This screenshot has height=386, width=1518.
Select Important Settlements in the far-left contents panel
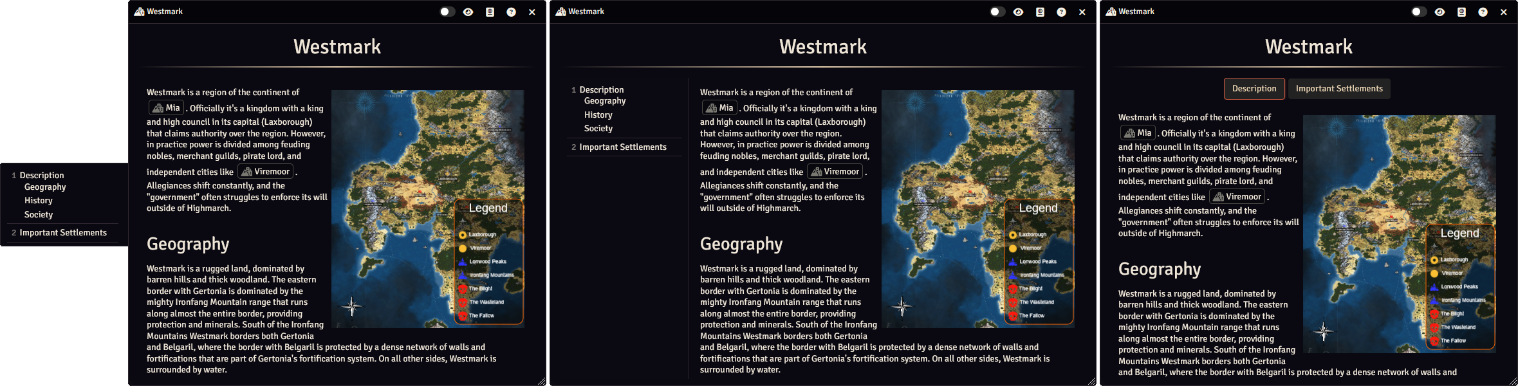point(63,233)
